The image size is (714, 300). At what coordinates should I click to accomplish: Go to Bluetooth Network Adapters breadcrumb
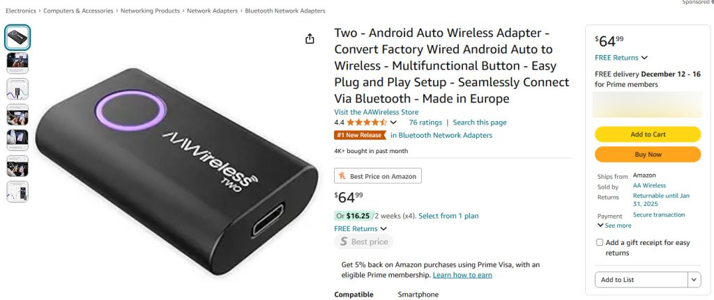(x=285, y=11)
